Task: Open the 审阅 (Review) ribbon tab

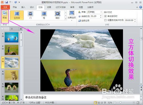Action: pyautogui.click(x=72, y=7)
